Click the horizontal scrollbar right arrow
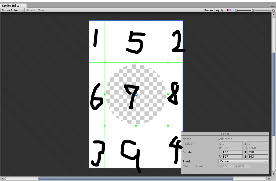Screen dimensions: 276x181 click(269, 179)
